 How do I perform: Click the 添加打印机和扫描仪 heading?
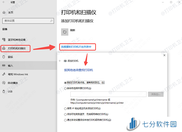coord(77,21)
